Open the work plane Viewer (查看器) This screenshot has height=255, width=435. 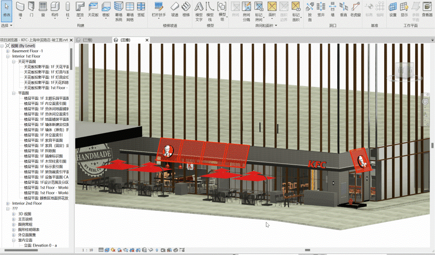(427, 8)
